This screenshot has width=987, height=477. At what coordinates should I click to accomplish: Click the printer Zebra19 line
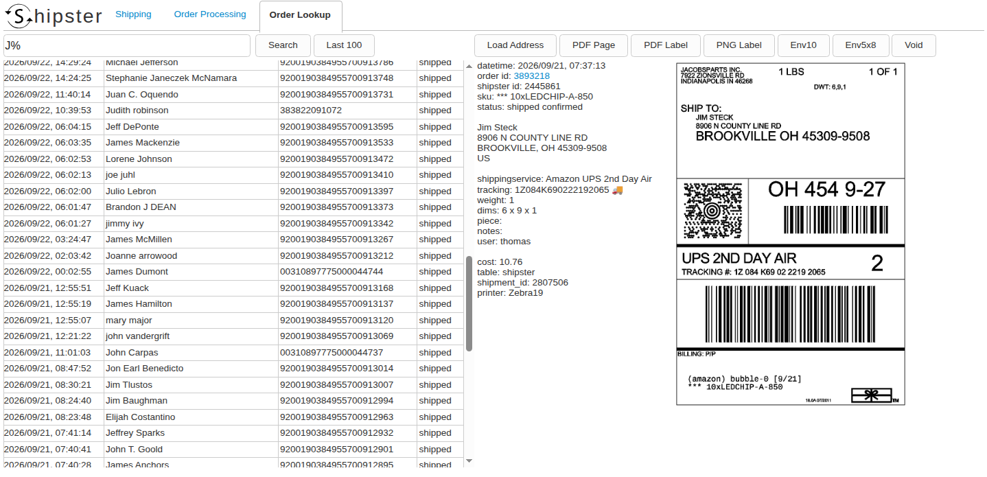[510, 293]
